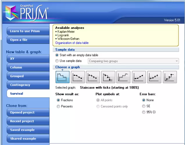Image resolution: width=185 pixels, height=145 pixels.
Task: Select the ascending line with tick marks graph
Action: tap(155, 77)
